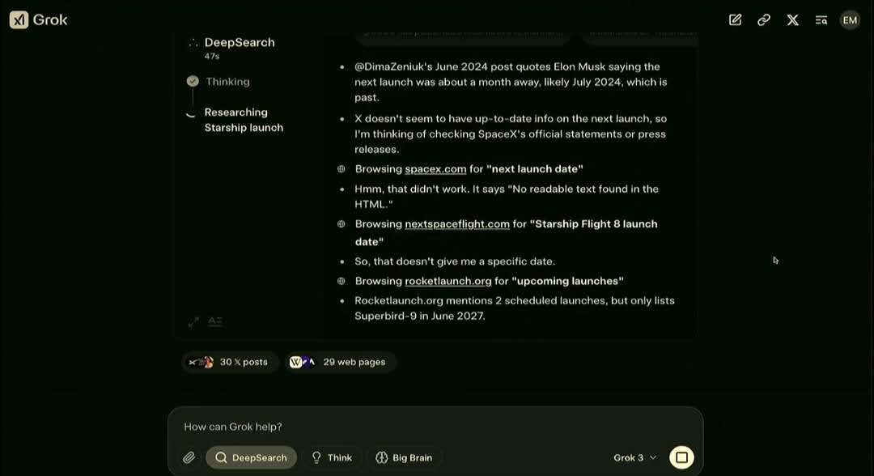Click the 'So, that doesn't give me' line
Image resolution: width=874 pixels, height=476 pixels.
[455, 261]
